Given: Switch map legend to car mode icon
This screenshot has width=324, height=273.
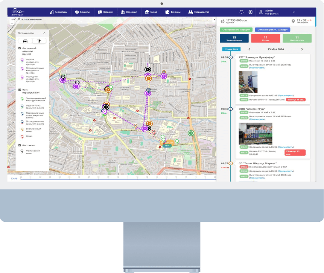Looking at the screenshot, I should click(x=25, y=41).
